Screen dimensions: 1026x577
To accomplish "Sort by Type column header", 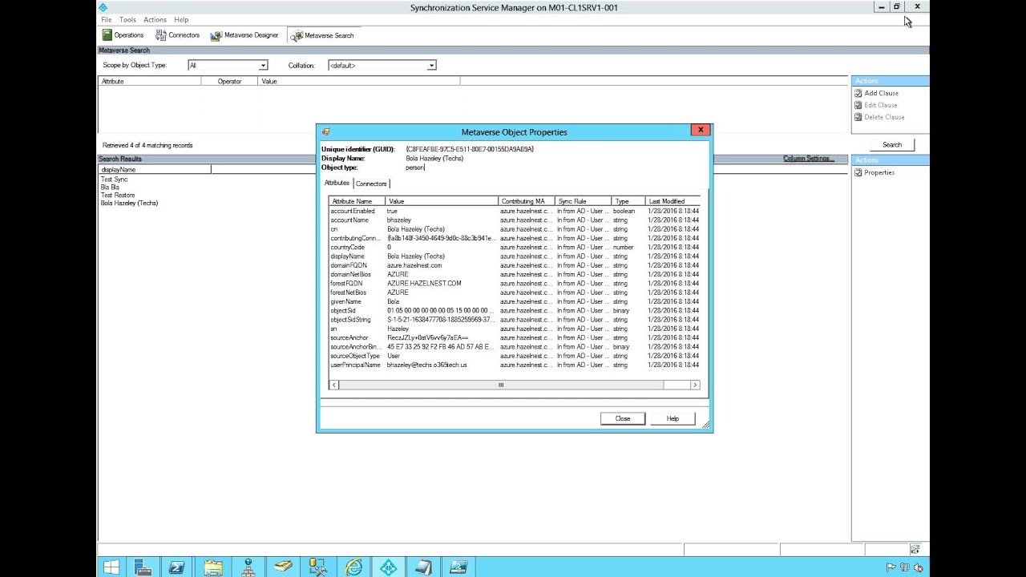I will tap(628, 201).
